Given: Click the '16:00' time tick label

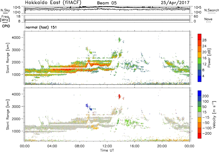Looking at the screenshot, I should [x=134, y=146].
